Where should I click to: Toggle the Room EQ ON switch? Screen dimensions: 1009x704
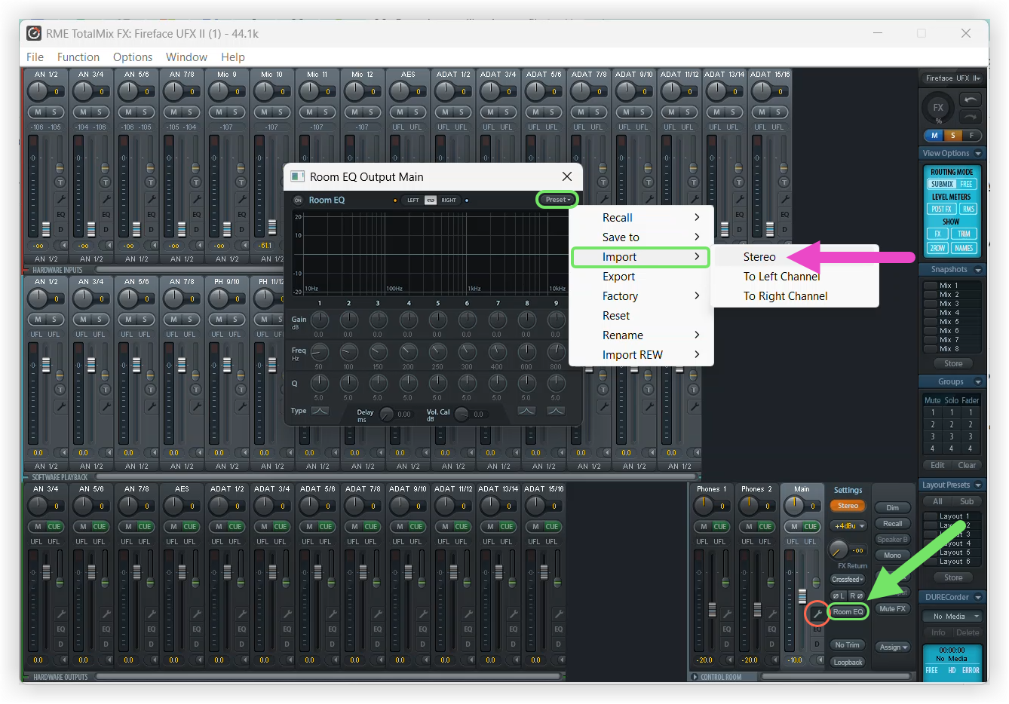[298, 200]
